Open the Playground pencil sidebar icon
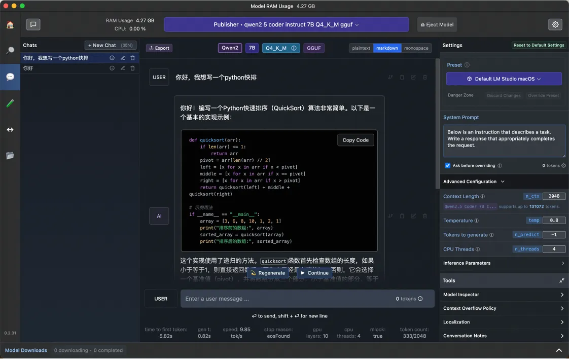569x359 pixels. [x=10, y=103]
